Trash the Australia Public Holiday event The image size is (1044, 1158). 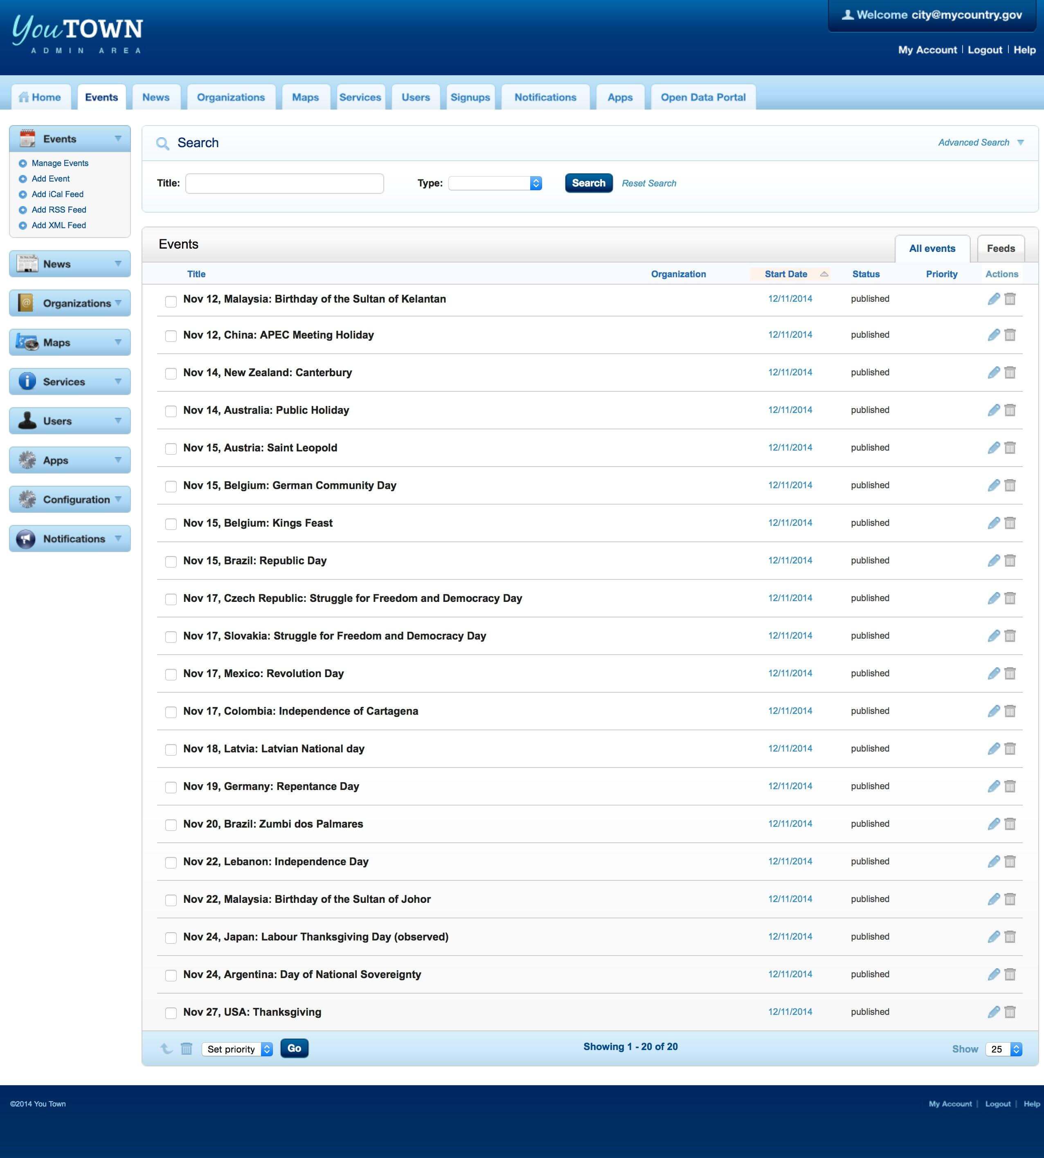pos(1010,410)
